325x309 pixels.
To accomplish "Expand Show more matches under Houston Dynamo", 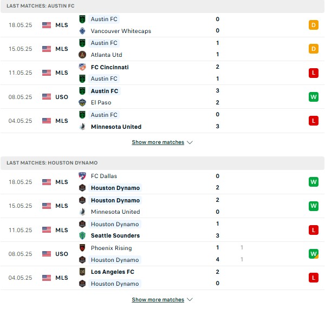I will tap(158, 299).
